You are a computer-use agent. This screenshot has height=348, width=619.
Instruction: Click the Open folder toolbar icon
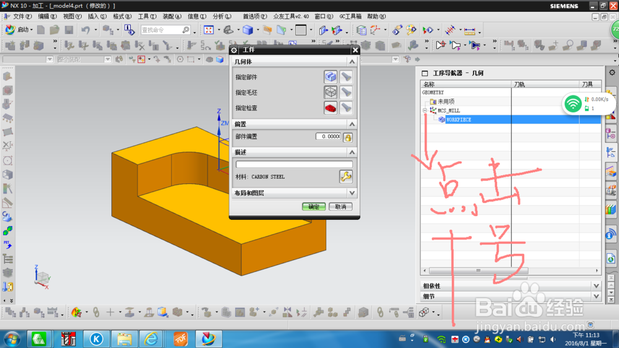point(54,30)
